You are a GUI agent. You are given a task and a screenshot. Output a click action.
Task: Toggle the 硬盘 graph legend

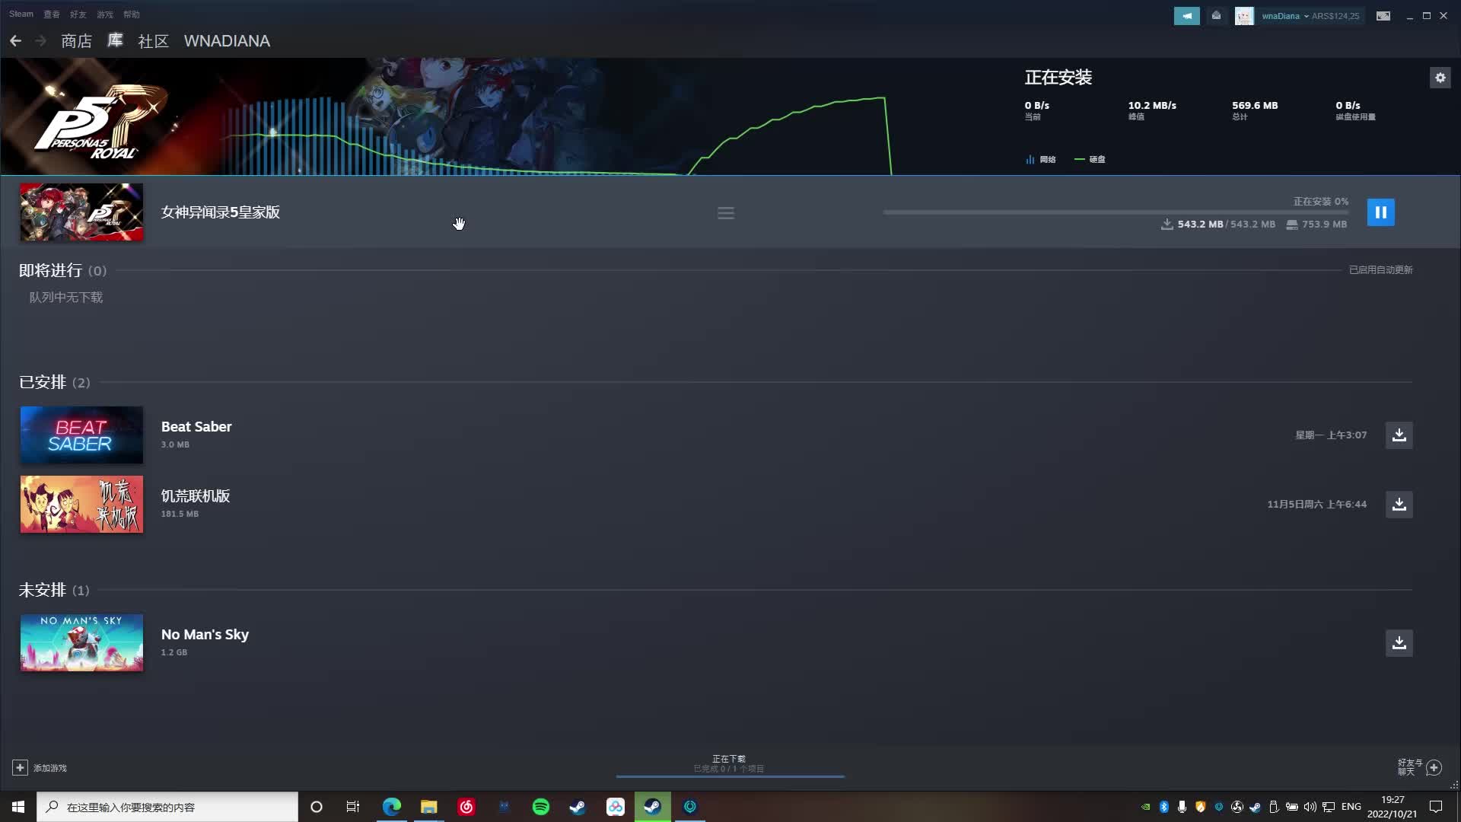click(x=1090, y=160)
